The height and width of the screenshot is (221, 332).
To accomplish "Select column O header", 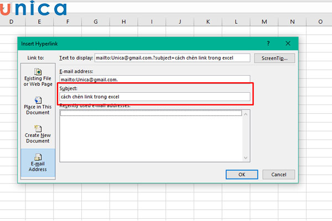I will click(320, 22).
